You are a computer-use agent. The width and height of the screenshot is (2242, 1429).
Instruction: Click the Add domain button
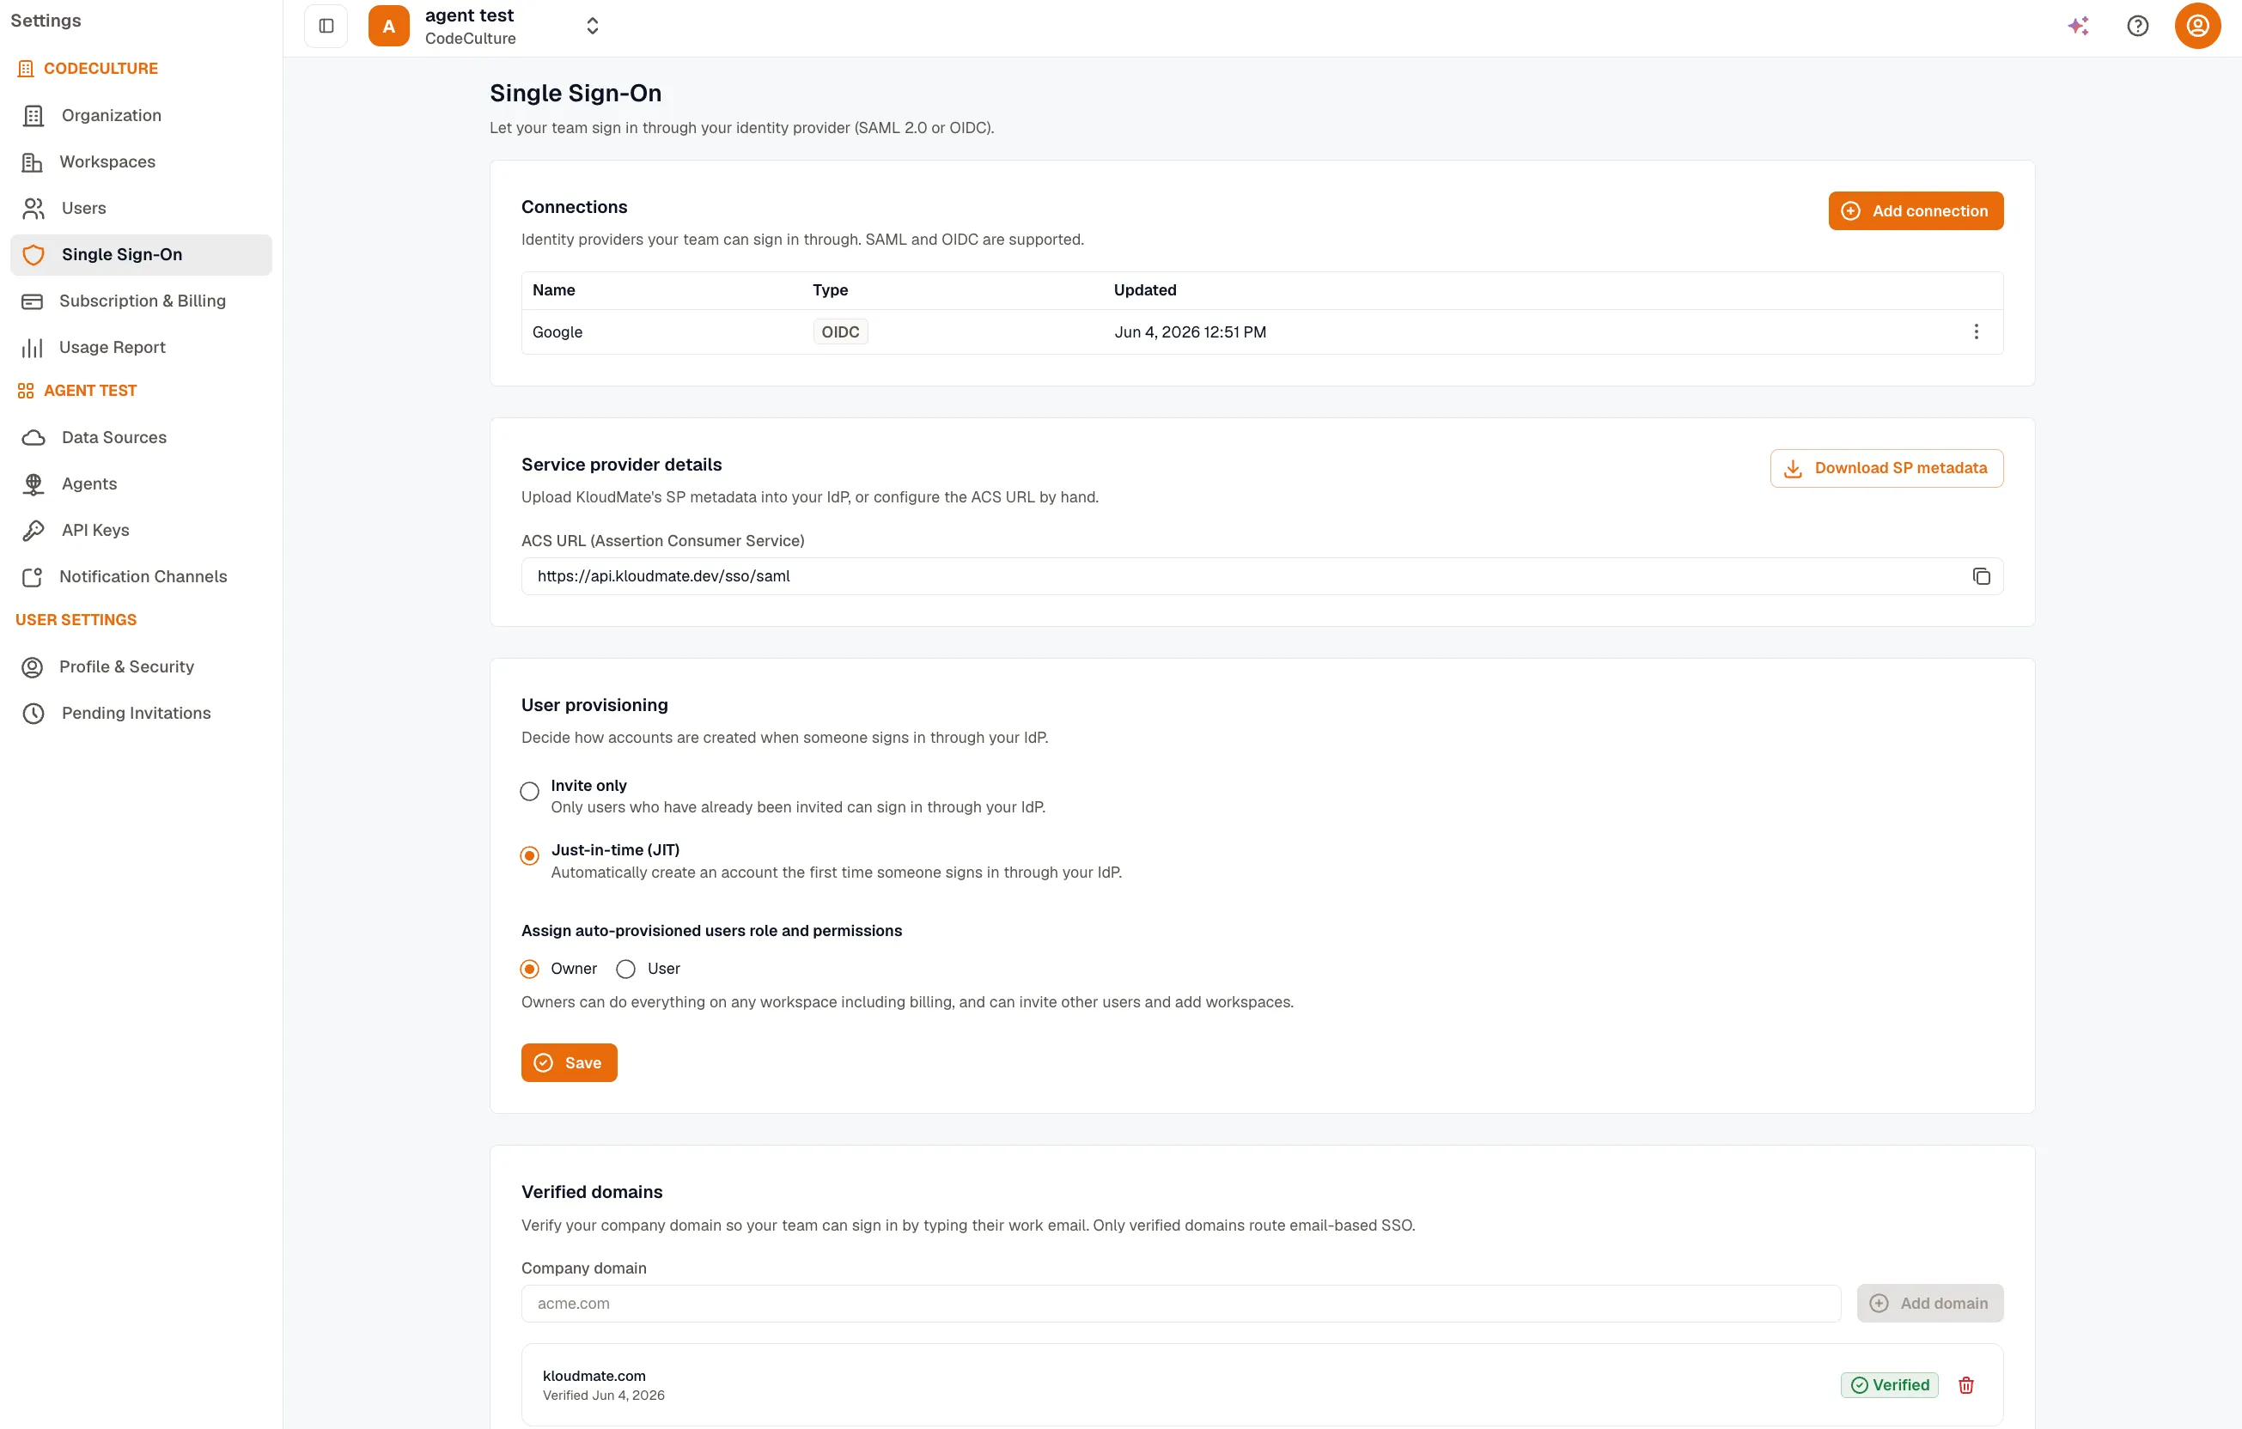click(1929, 1304)
